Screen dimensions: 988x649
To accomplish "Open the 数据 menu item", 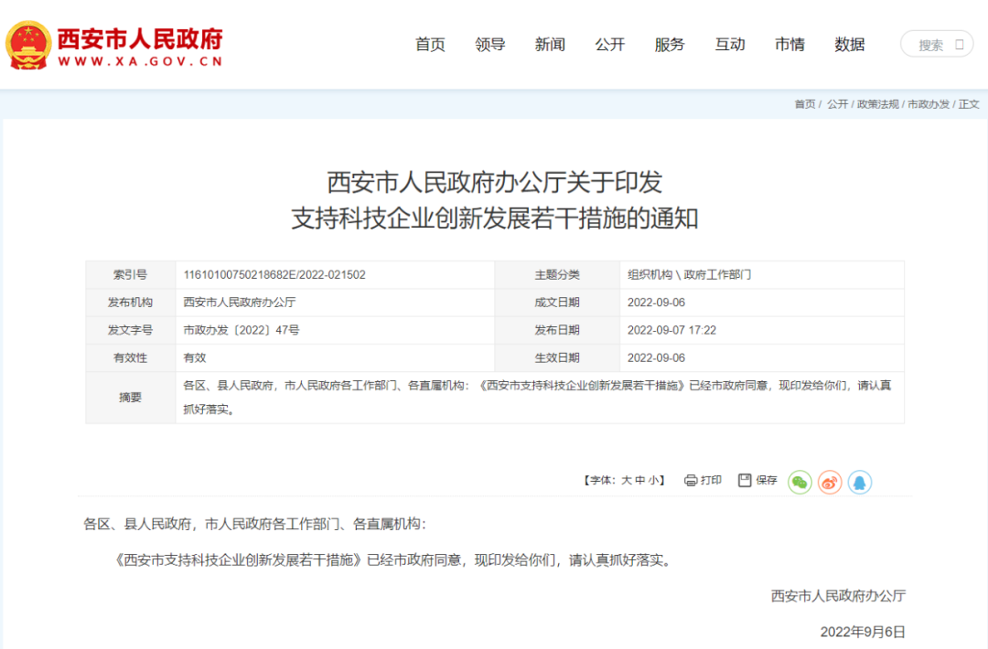I will 850,44.
